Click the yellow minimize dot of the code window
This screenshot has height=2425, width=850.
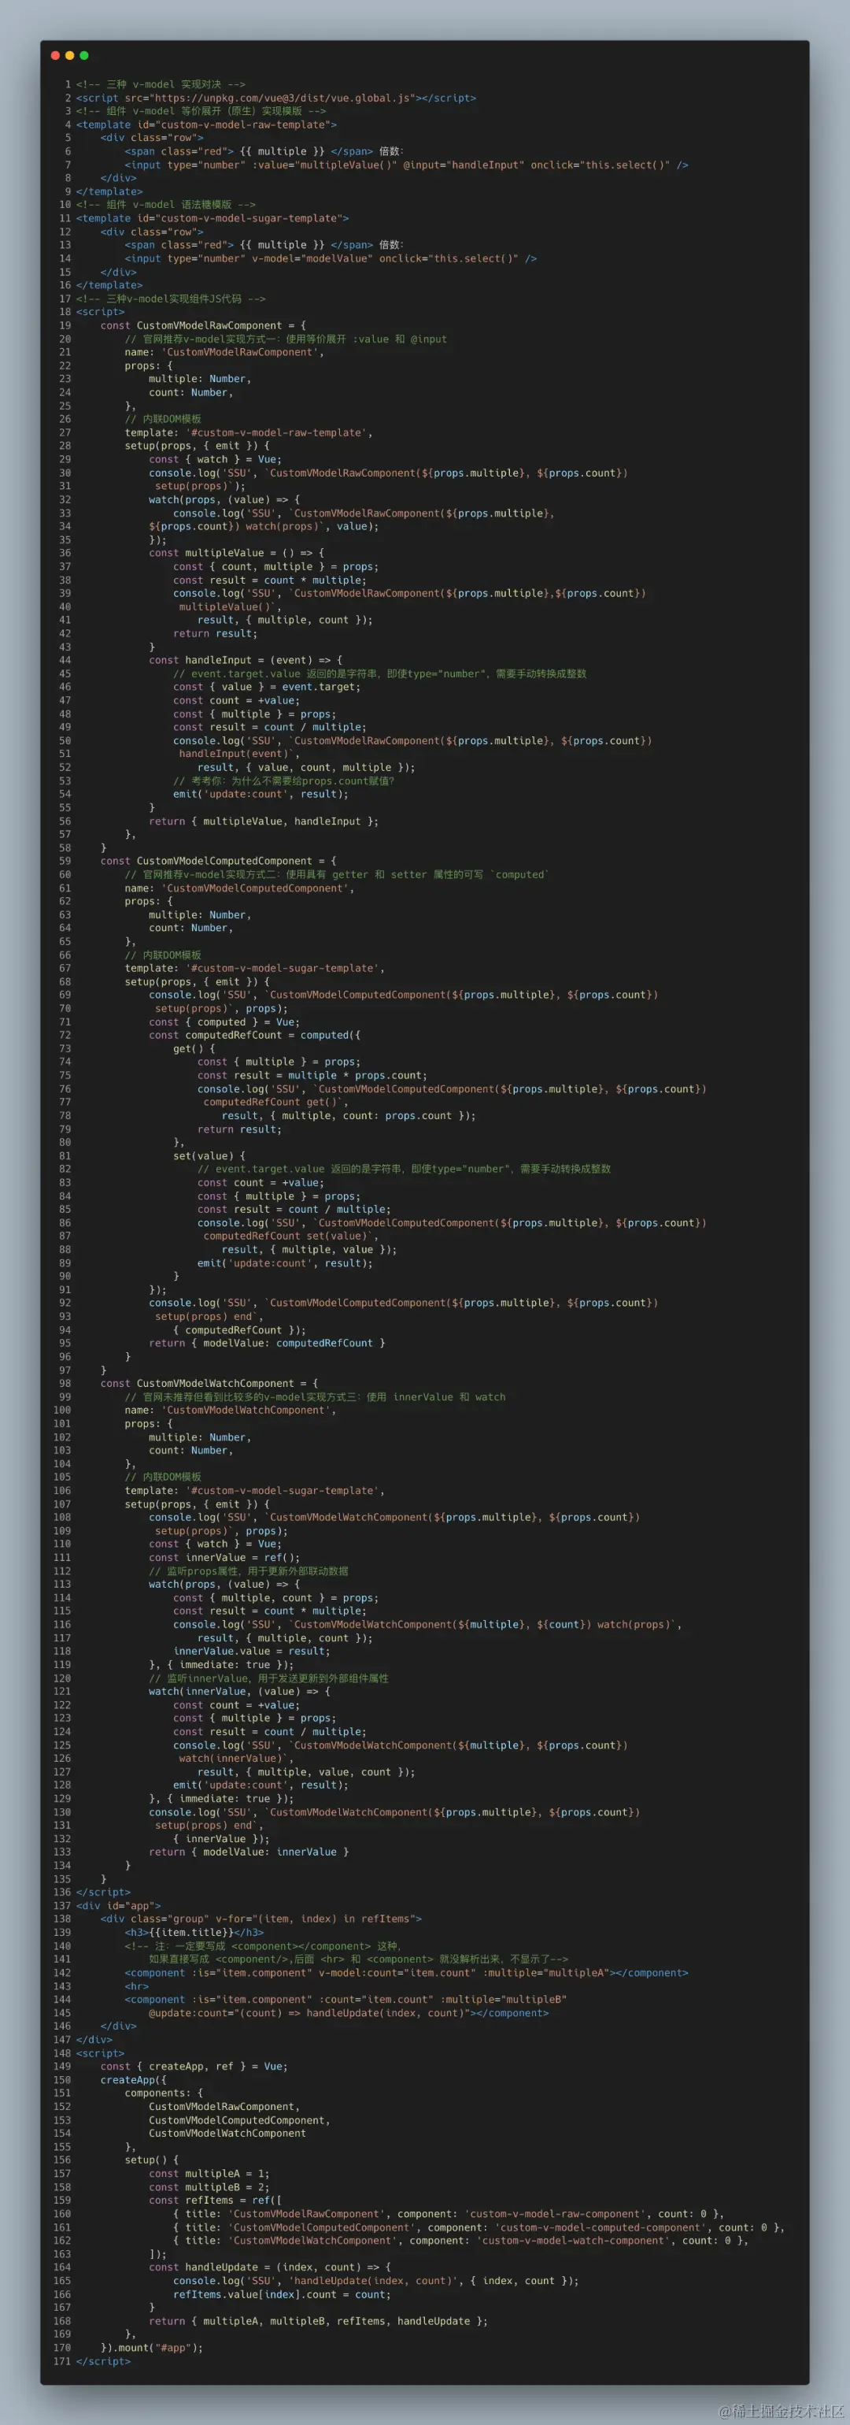[69, 56]
